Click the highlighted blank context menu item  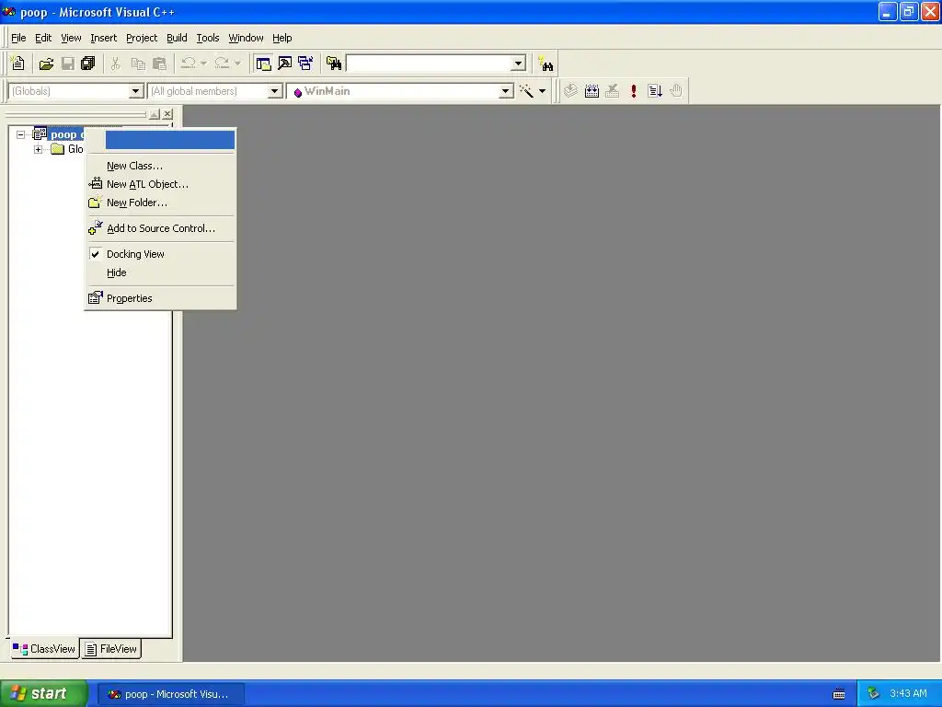tap(170, 140)
